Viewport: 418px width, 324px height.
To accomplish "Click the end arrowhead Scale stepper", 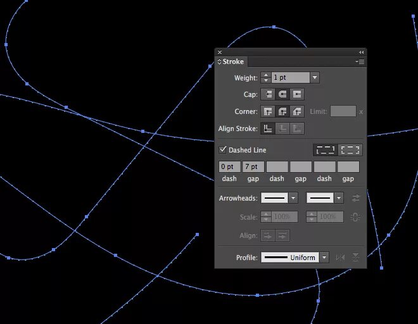I will (x=312, y=217).
